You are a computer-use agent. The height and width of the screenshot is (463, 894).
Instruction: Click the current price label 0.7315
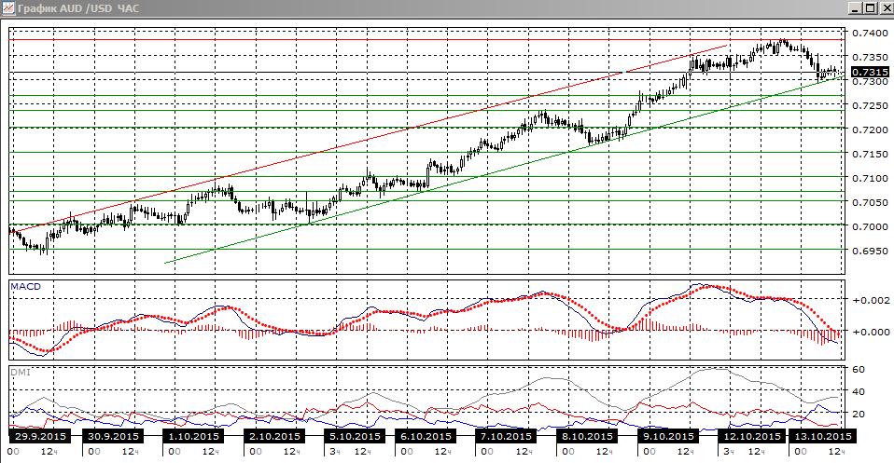pos(870,72)
